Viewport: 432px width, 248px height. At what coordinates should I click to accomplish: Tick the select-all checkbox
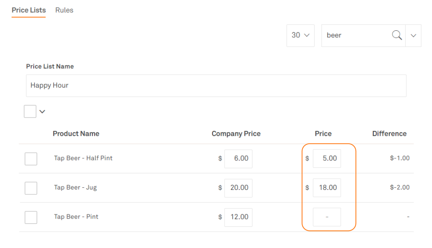tap(30, 111)
